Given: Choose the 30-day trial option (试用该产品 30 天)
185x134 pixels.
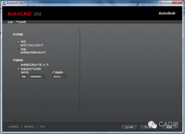Looking at the screenshot, I should (x=18, y=65).
